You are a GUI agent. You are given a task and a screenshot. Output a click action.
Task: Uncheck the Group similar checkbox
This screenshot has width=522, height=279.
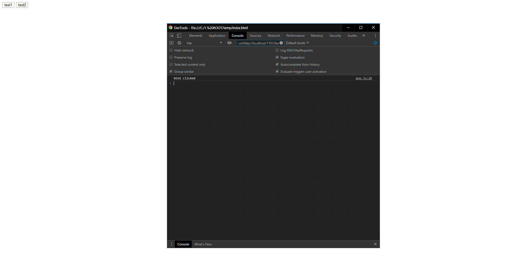click(x=171, y=72)
